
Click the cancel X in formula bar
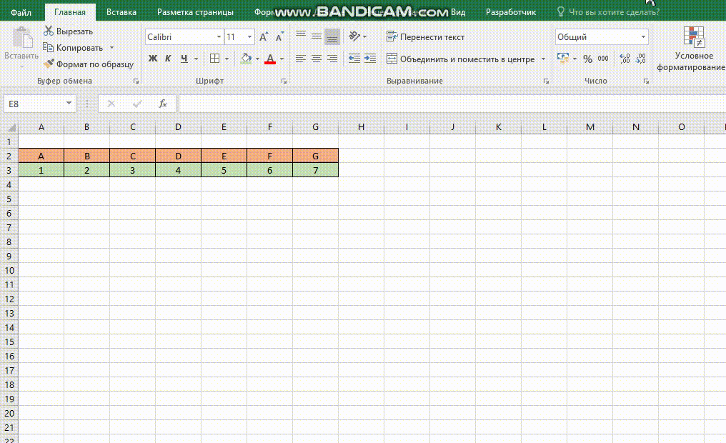coord(111,104)
